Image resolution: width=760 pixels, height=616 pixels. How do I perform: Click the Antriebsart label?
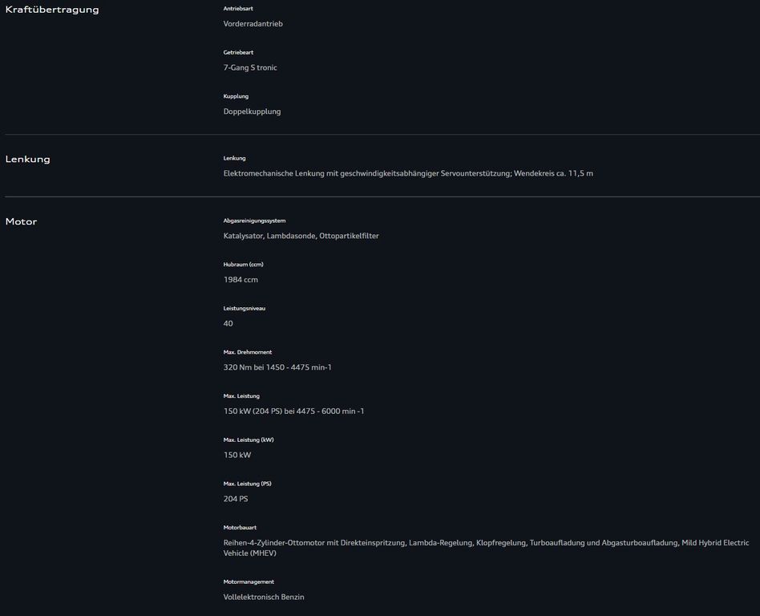pyautogui.click(x=238, y=8)
